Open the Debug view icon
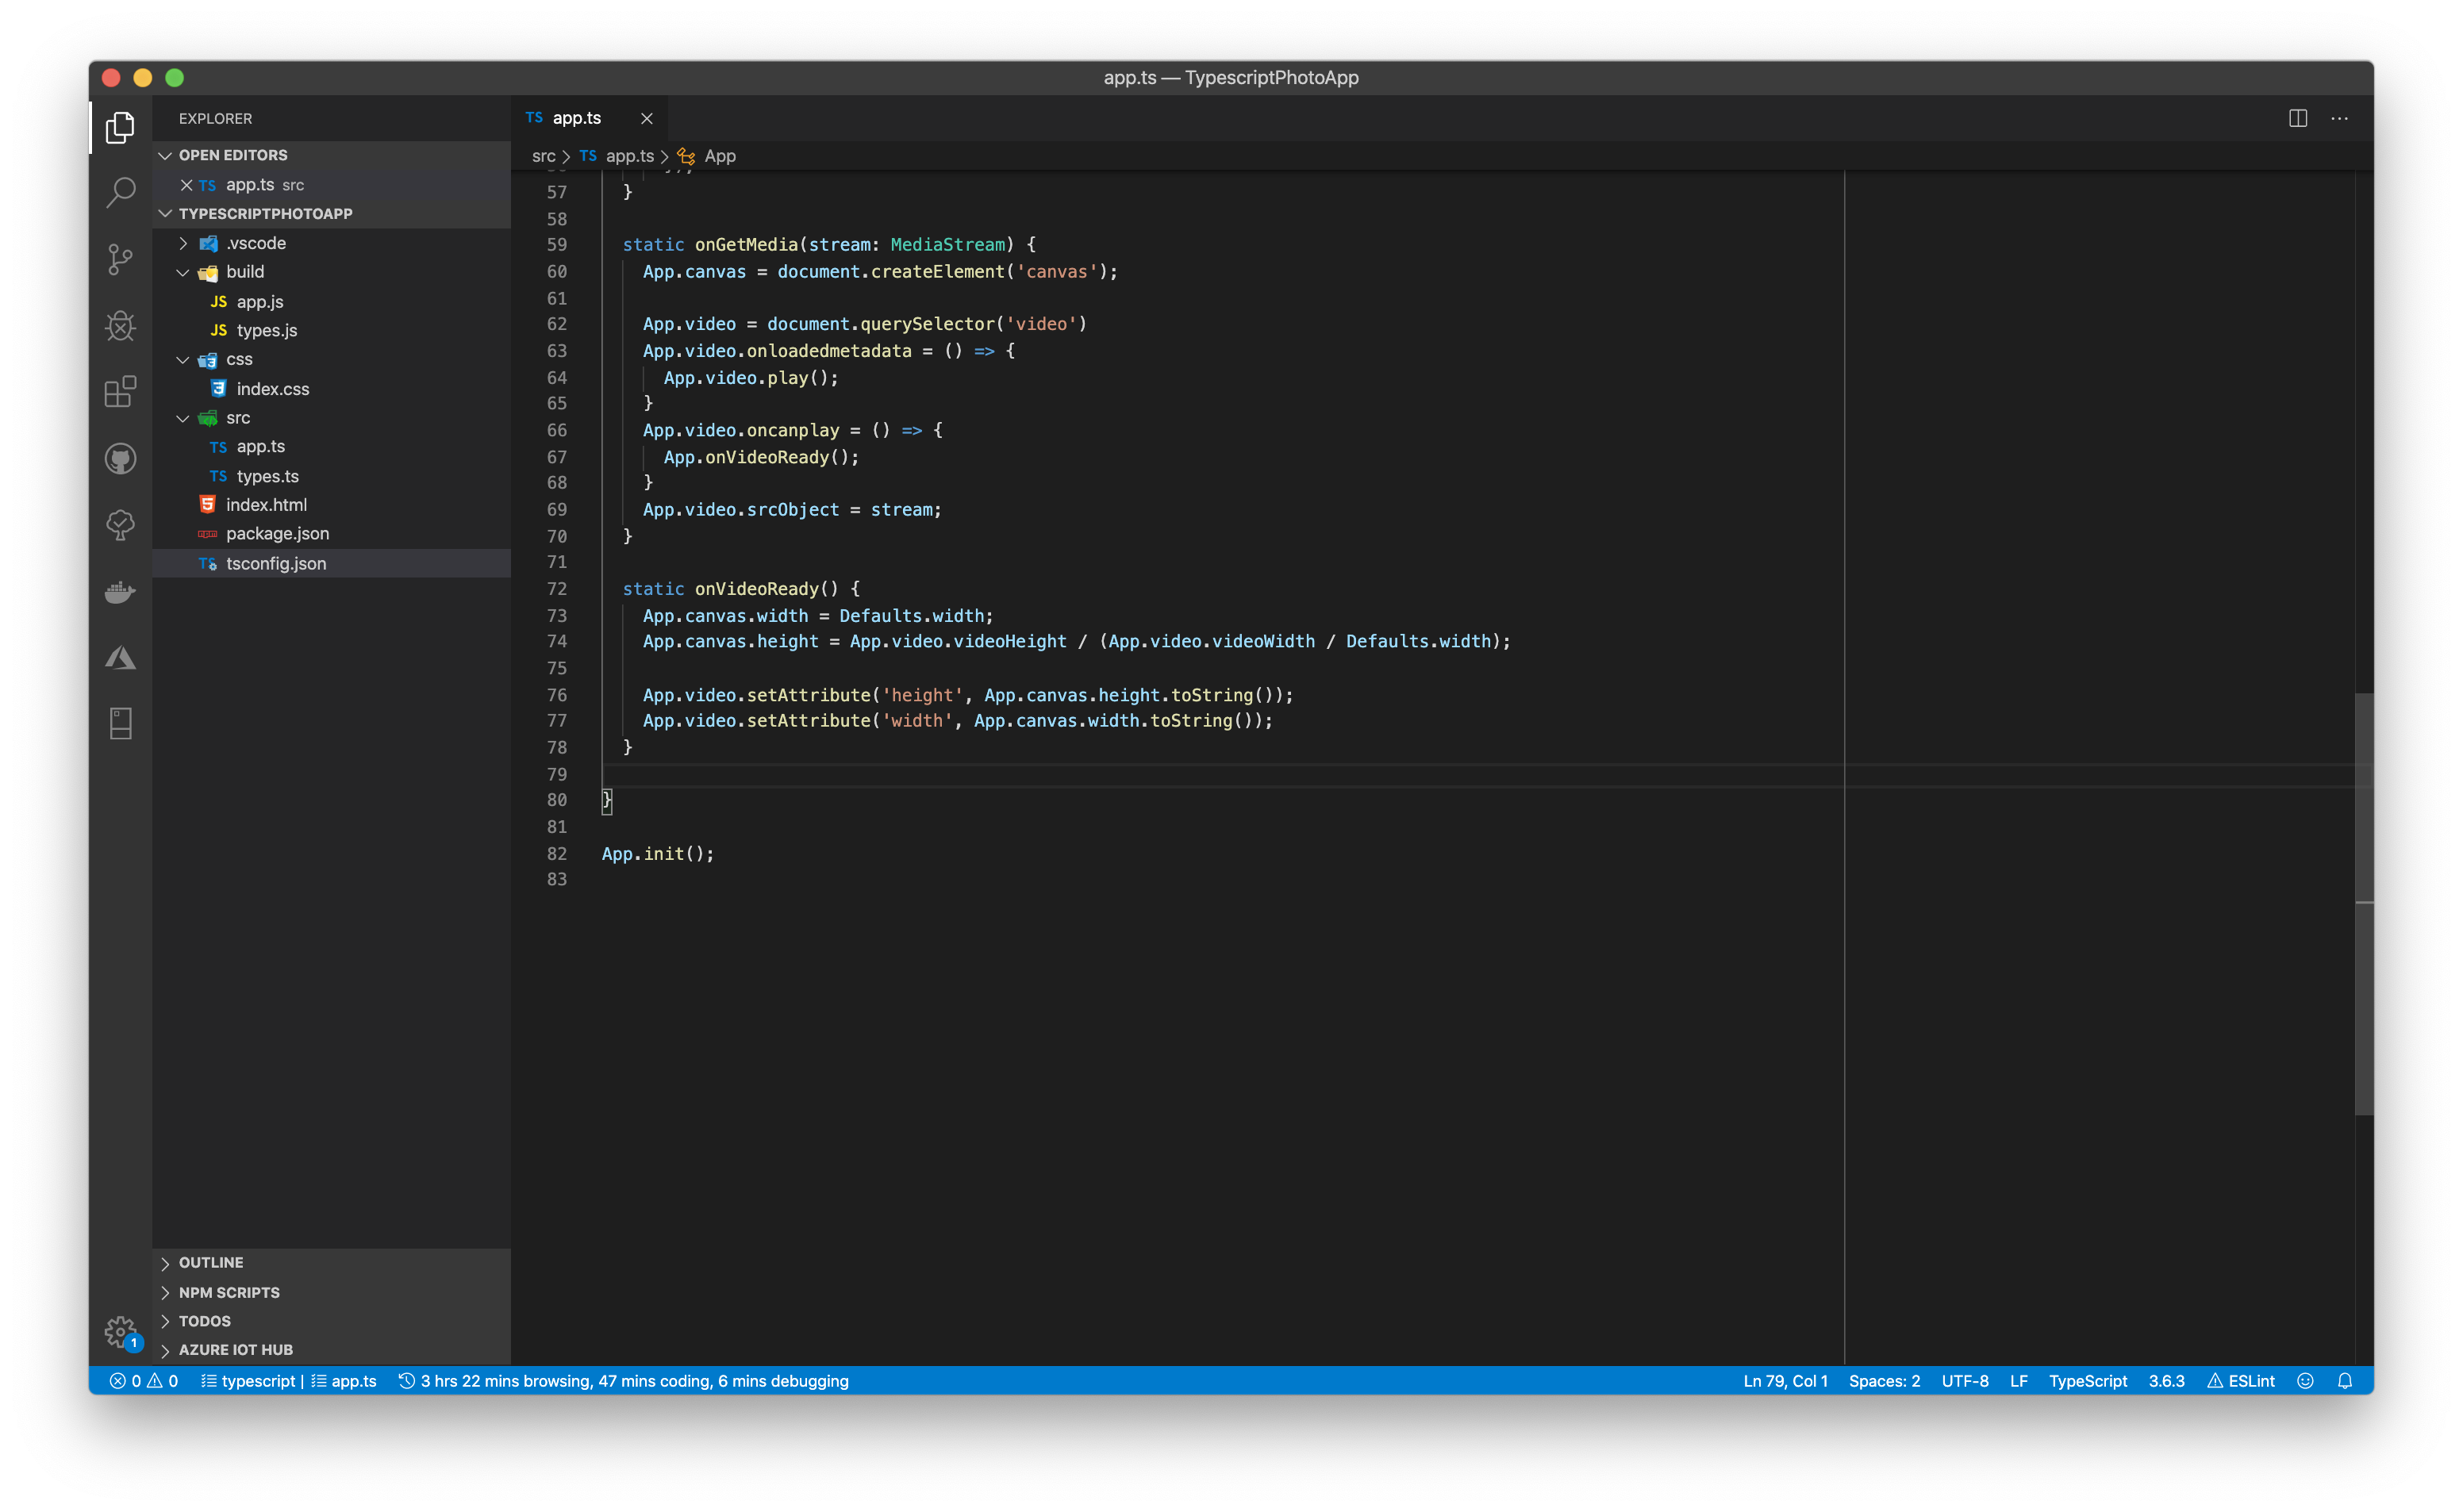The height and width of the screenshot is (1512, 2463). point(120,325)
